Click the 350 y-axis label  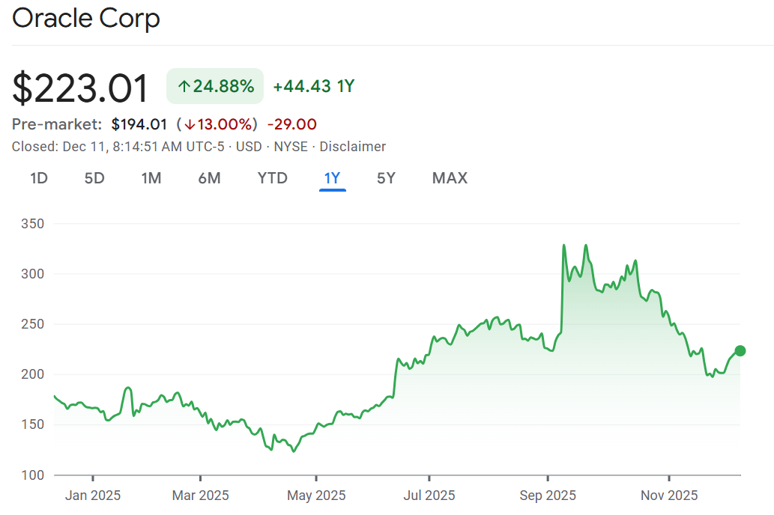(x=32, y=224)
